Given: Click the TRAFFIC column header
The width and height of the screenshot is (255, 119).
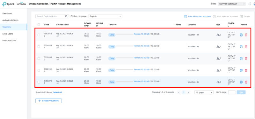Looking at the screenshot, I should click(113, 25).
